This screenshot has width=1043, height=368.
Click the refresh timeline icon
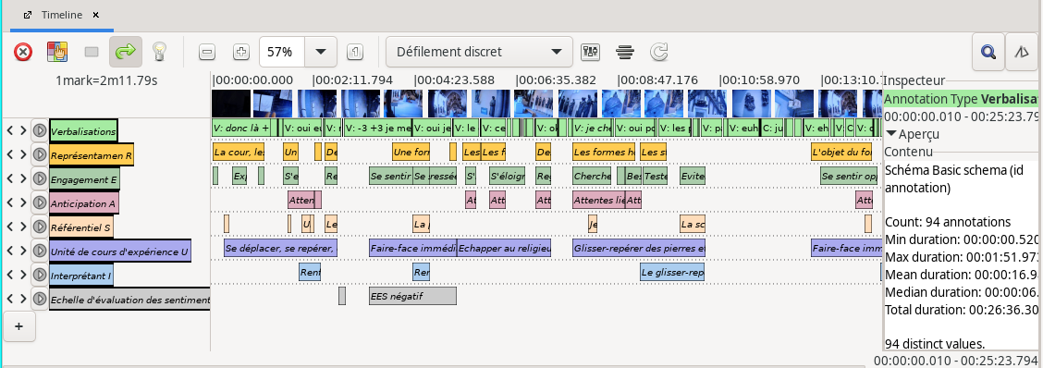(x=658, y=52)
